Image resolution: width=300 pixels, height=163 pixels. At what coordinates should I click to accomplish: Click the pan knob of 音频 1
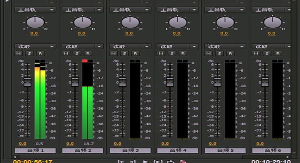pyautogui.click(x=35, y=22)
